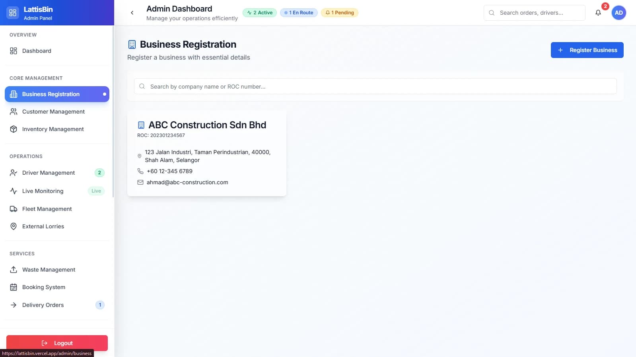Open Inventory Management section
This screenshot has height=357, width=636.
click(53, 129)
